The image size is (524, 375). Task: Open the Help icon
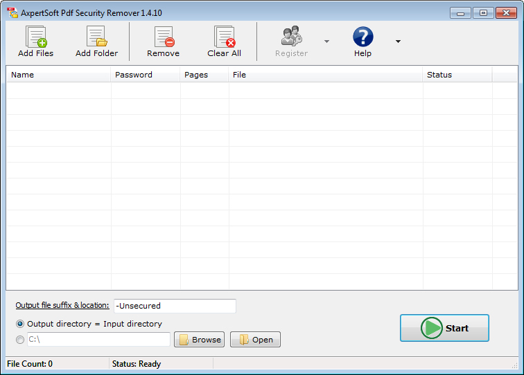[x=363, y=42]
